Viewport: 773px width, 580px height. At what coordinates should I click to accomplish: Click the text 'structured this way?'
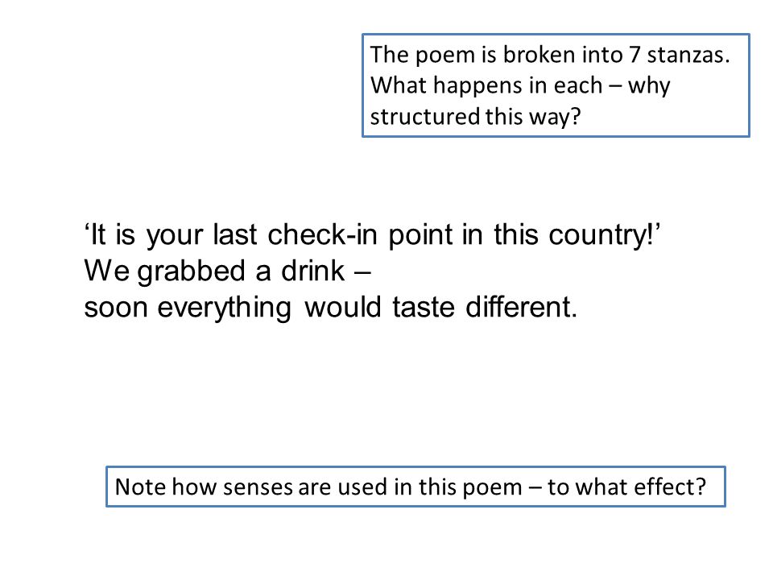tap(475, 117)
